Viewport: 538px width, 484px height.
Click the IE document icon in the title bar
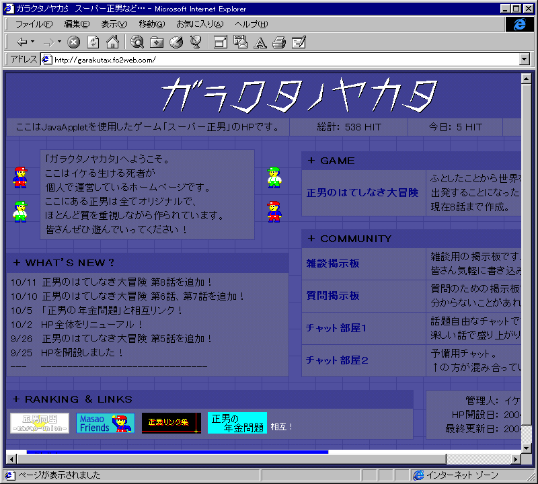[x=9, y=9]
